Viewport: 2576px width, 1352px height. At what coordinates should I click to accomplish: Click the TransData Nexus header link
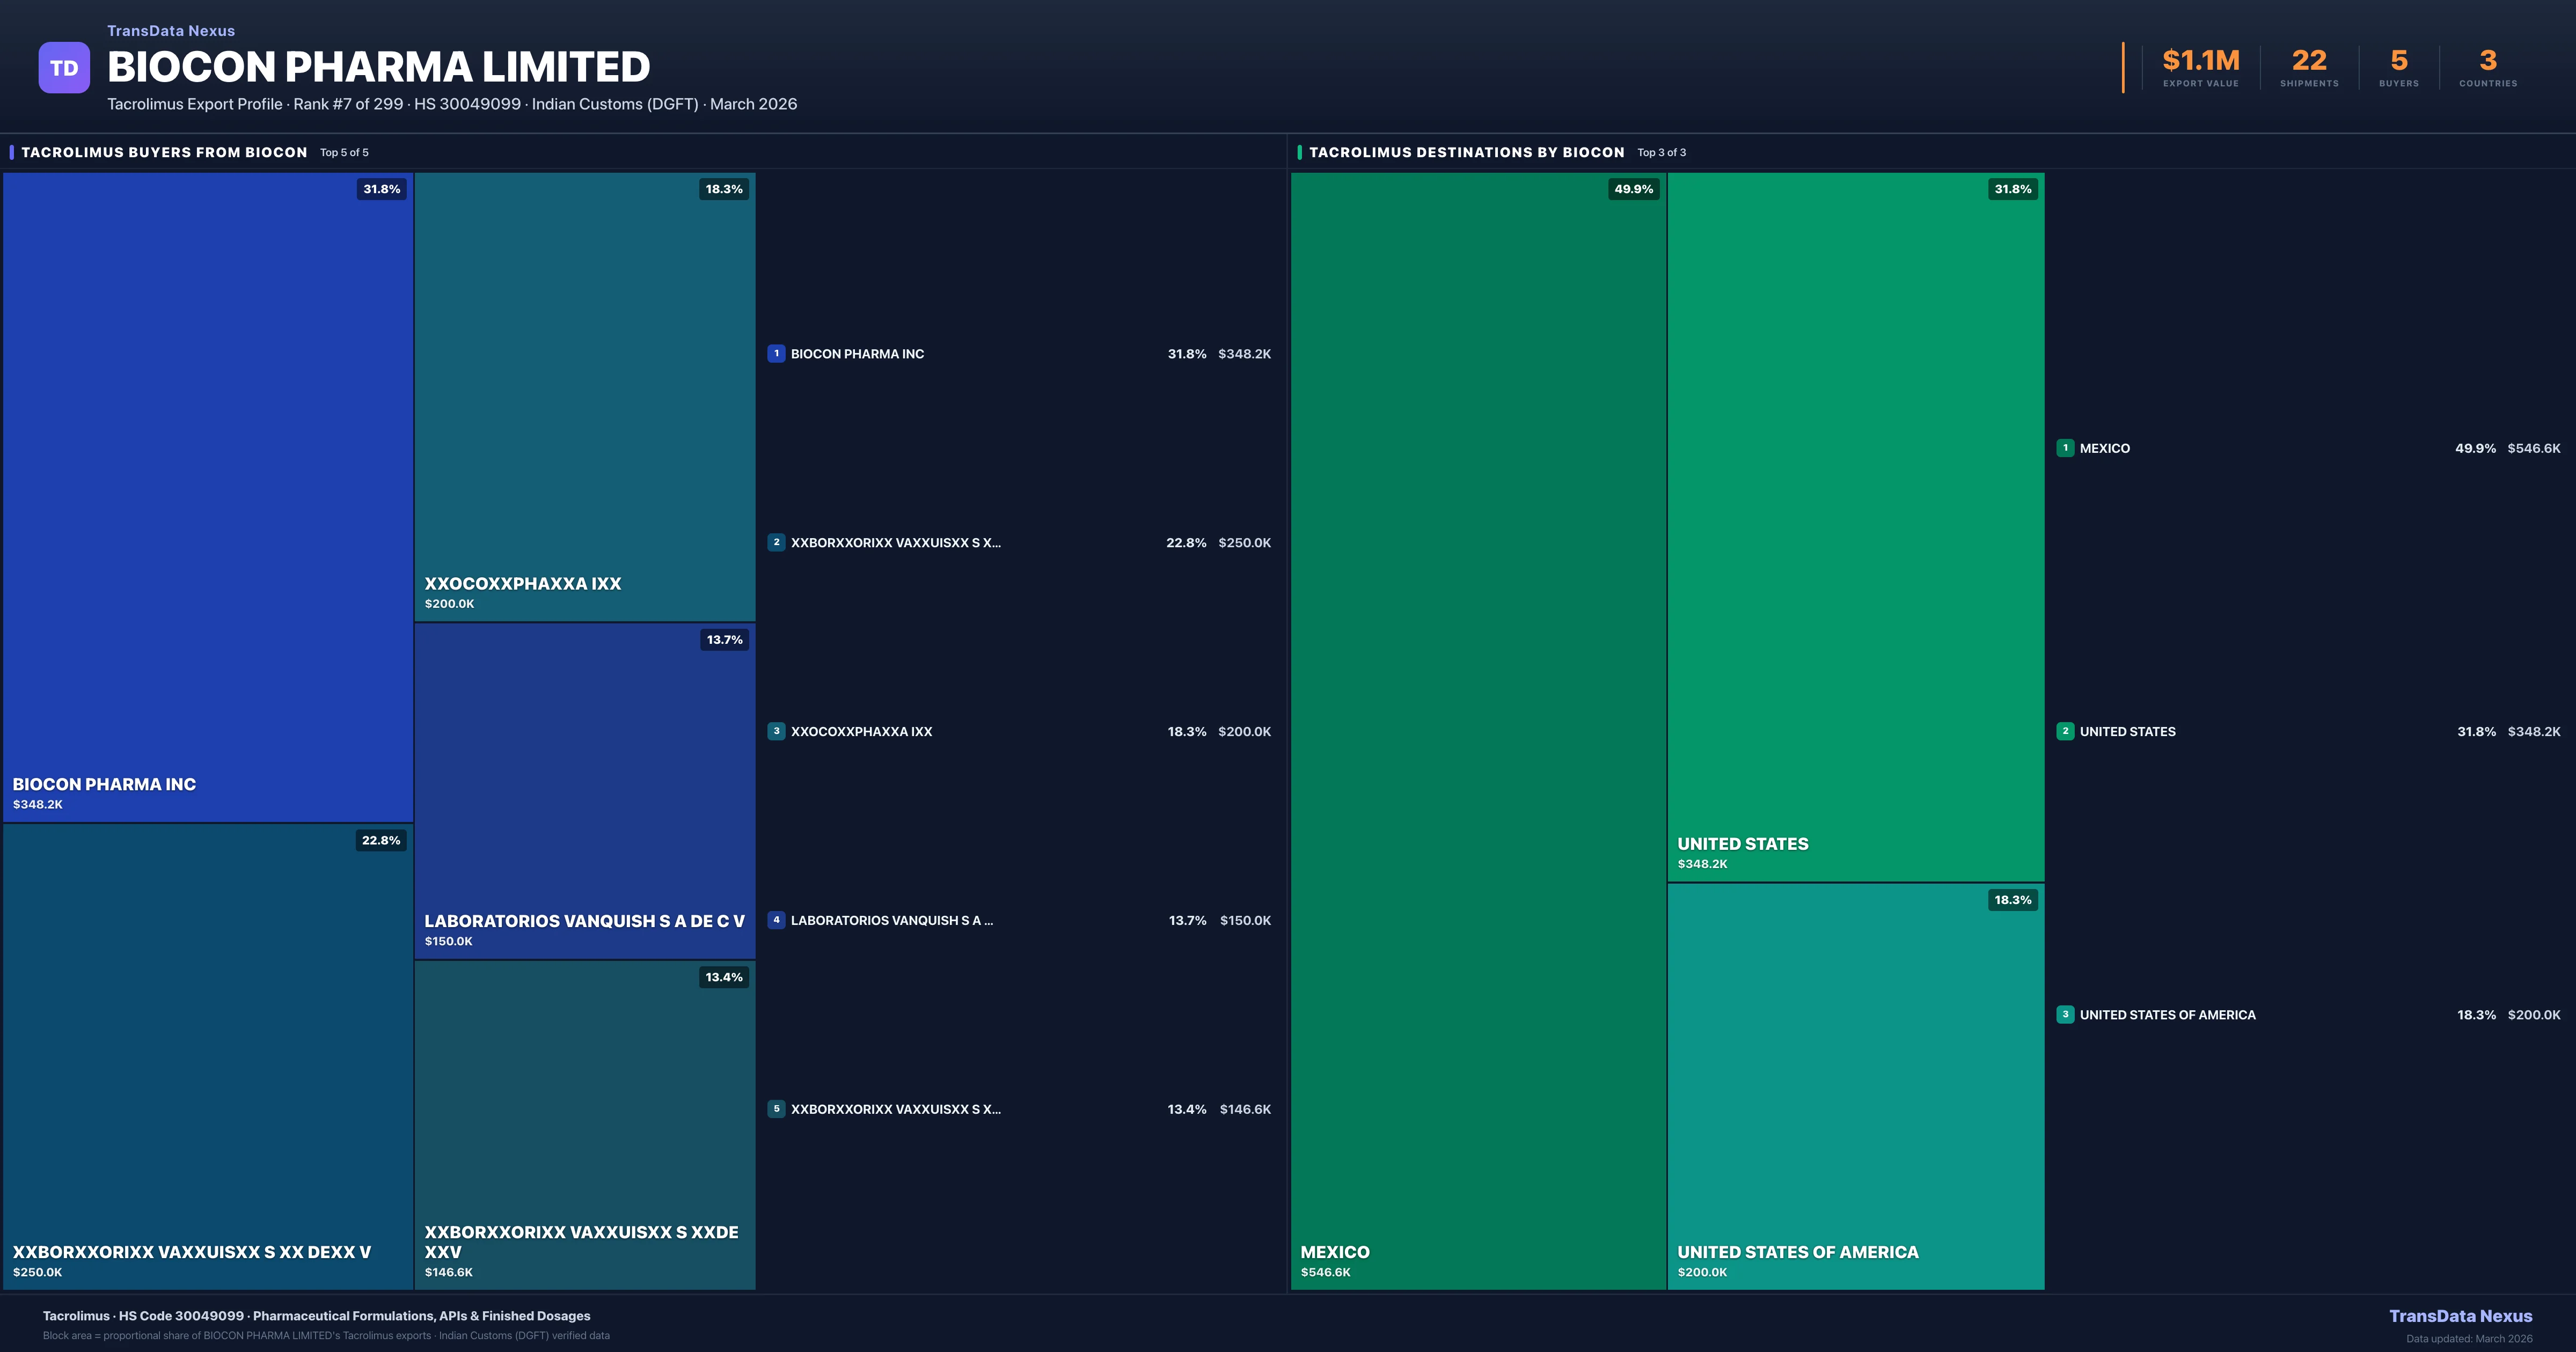(x=171, y=31)
